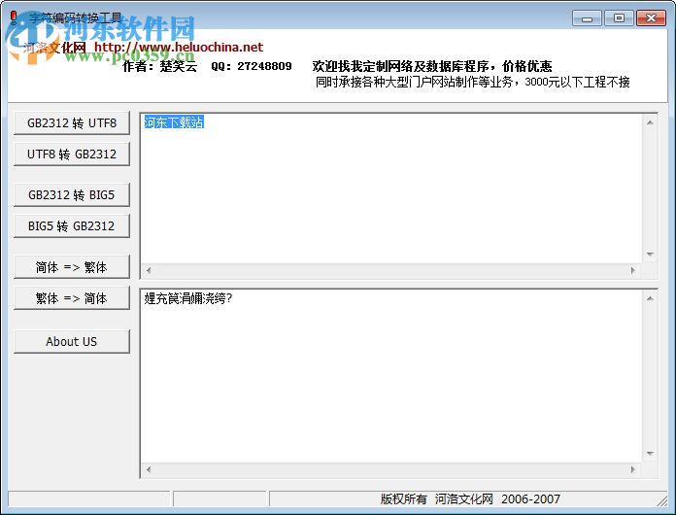Open the heluochina.net URL in header
The image size is (676, 515).
pos(179,47)
